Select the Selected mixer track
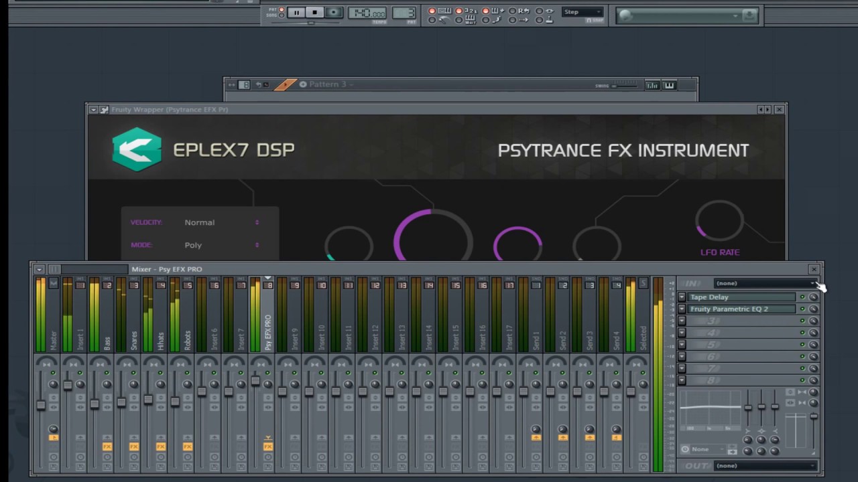This screenshot has height=482, width=858. point(637,315)
